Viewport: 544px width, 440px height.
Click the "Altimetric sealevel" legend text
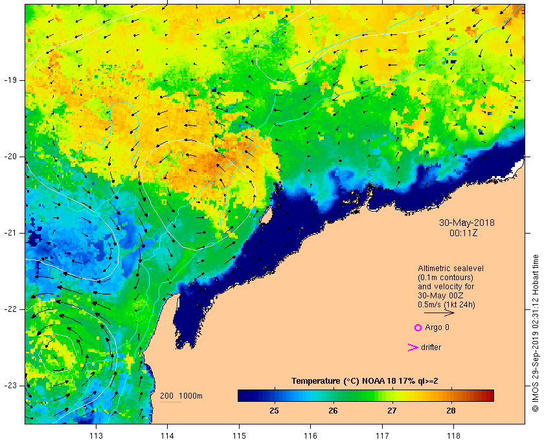[451, 269]
